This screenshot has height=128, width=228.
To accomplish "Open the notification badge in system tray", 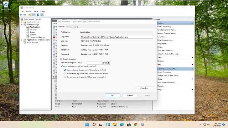I will (224, 124).
